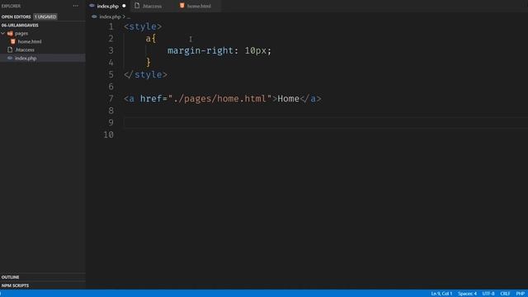The width and height of the screenshot is (528, 297).
Task: Click the unsaved dot on index.php tab
Action: pyautogui.click(x=124, y=6)
